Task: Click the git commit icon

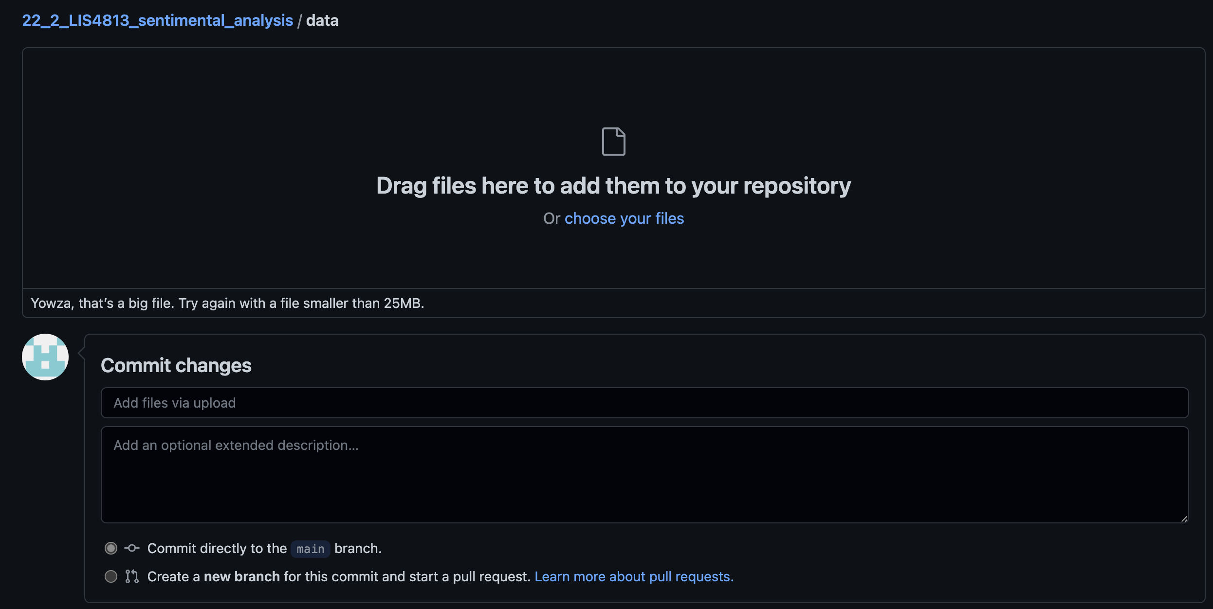Action: point(131,548)
